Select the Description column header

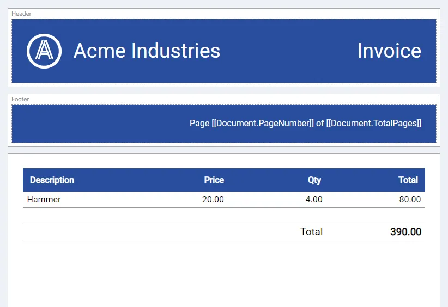pyautogui.click(x=52, y=180)
